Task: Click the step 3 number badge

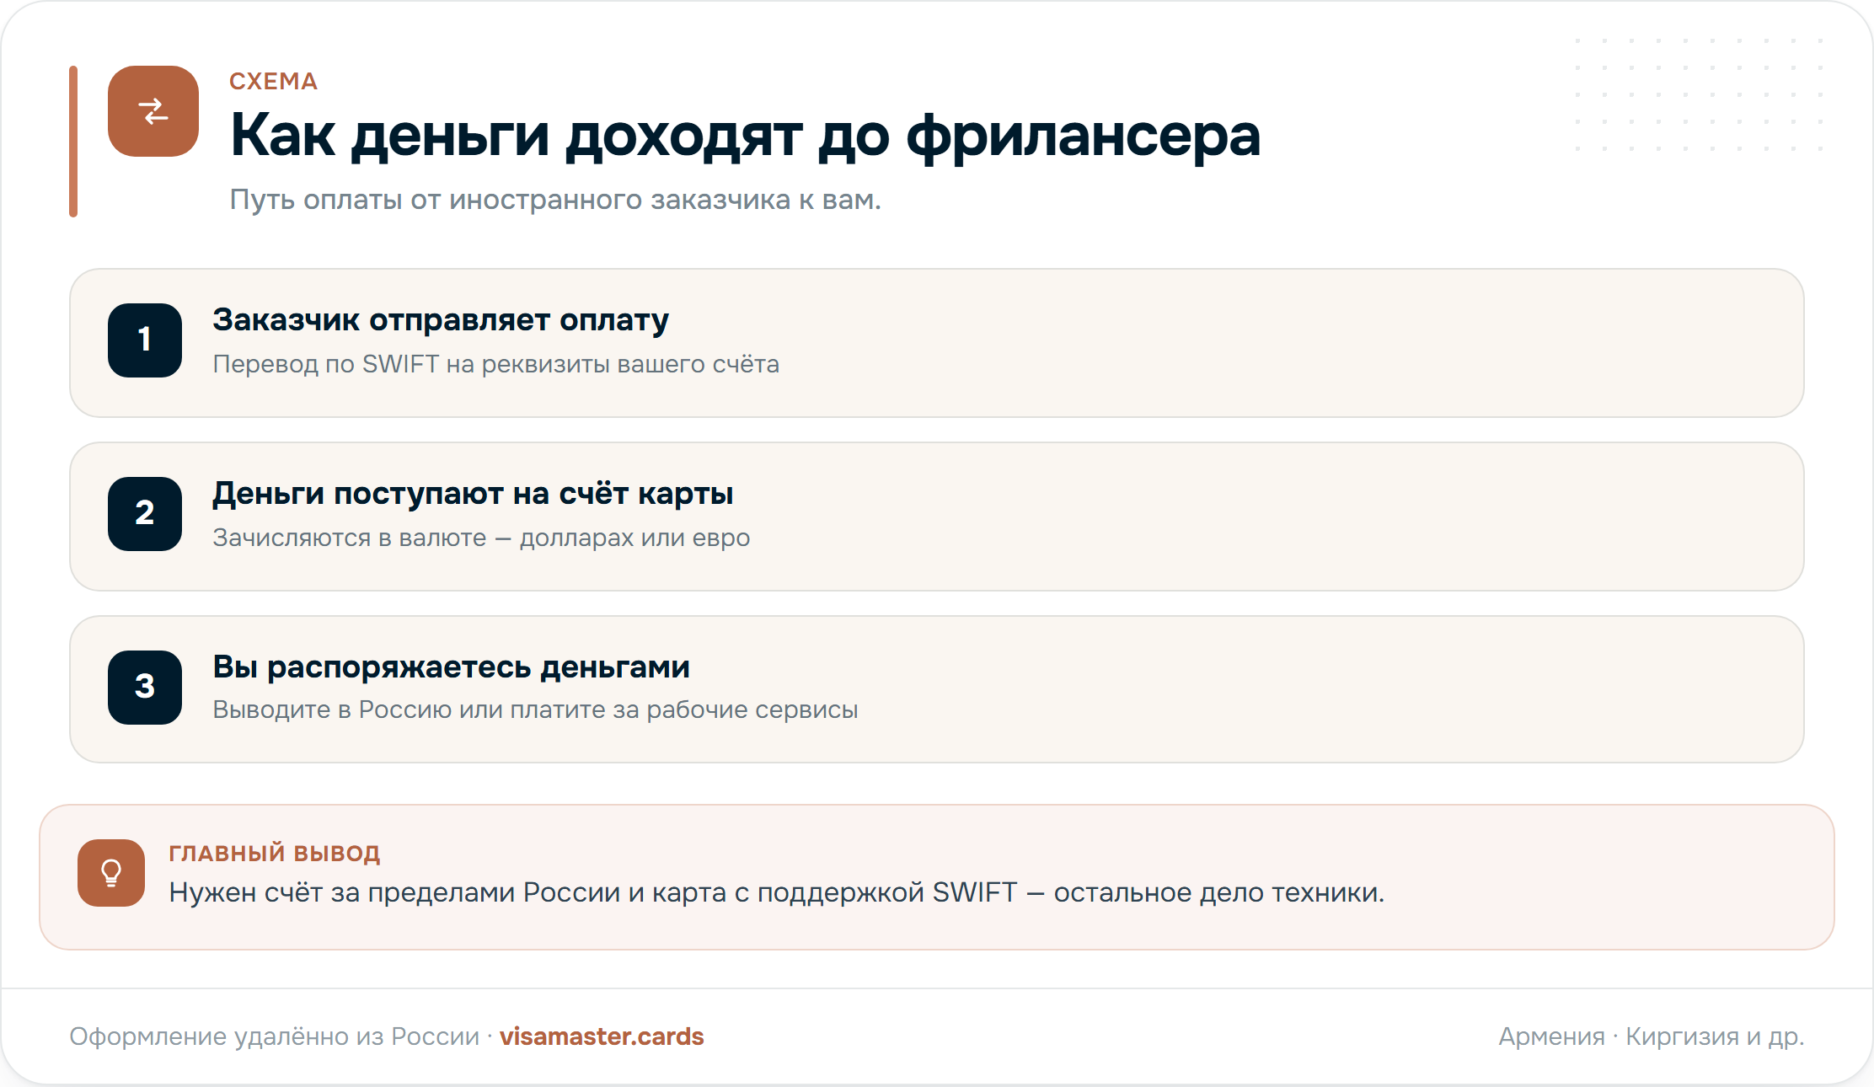Action: [x=145, y=688]
